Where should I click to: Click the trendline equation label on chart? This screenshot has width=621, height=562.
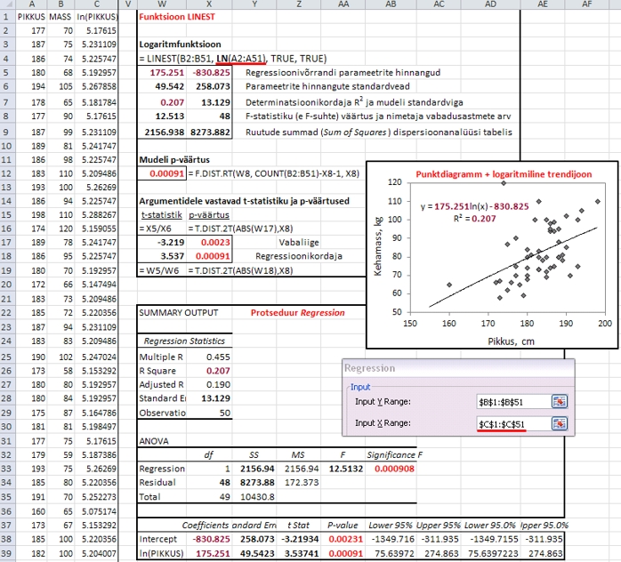(474, 213)
